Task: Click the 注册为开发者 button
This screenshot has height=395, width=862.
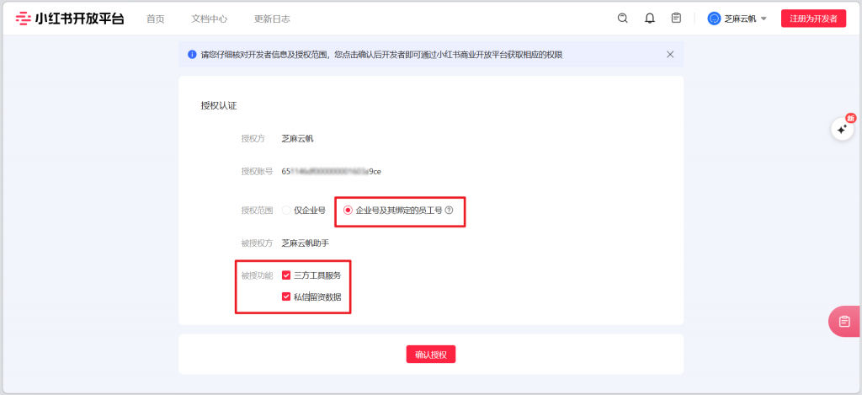Action: click(813, 19)
